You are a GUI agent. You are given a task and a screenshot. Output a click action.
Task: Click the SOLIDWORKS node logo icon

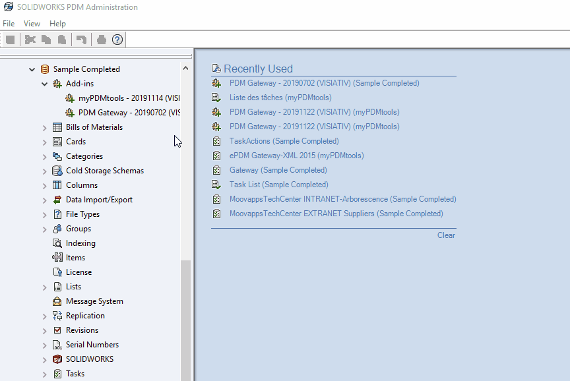(57, 359)
